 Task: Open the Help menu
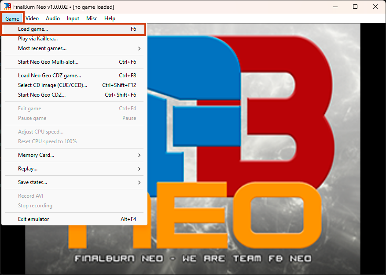[x=110, y=18]
